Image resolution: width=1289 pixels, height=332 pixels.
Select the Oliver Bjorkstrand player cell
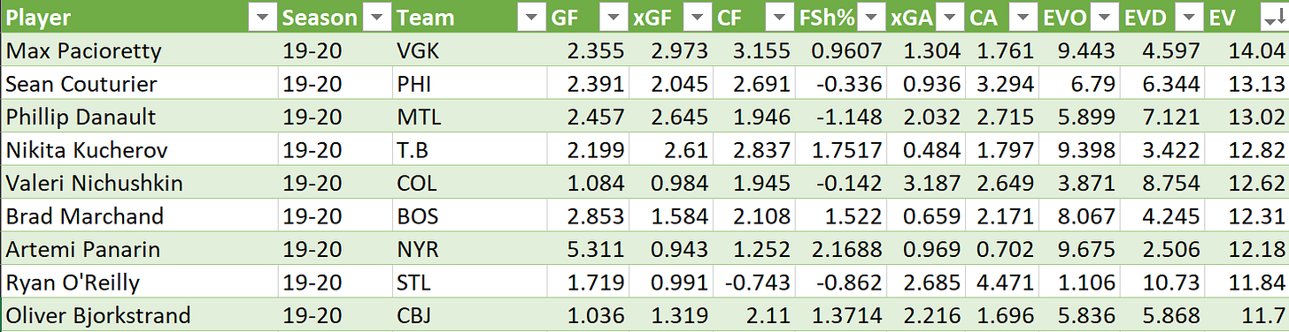coord(139,316)
